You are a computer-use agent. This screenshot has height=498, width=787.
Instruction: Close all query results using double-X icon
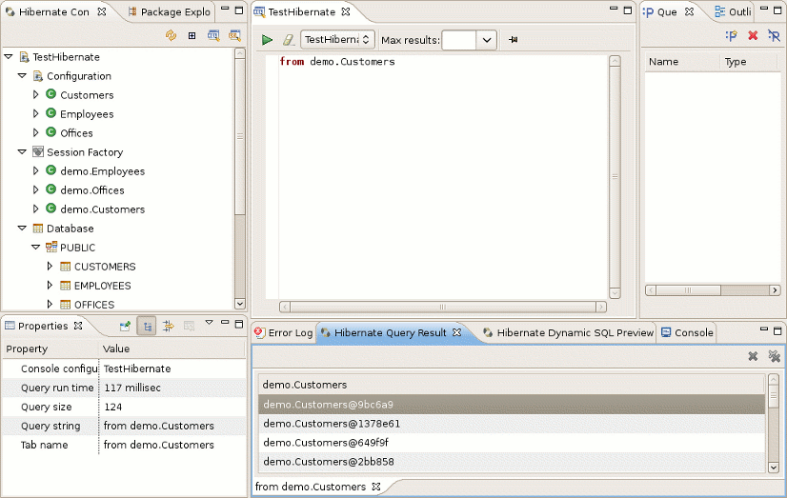pos(775,356)
